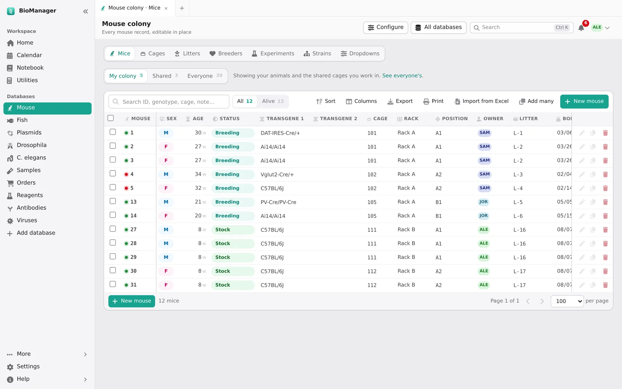Open the Sort options
Screen dimensions: 622x389
pyautogui.click(x=326, y=101)
